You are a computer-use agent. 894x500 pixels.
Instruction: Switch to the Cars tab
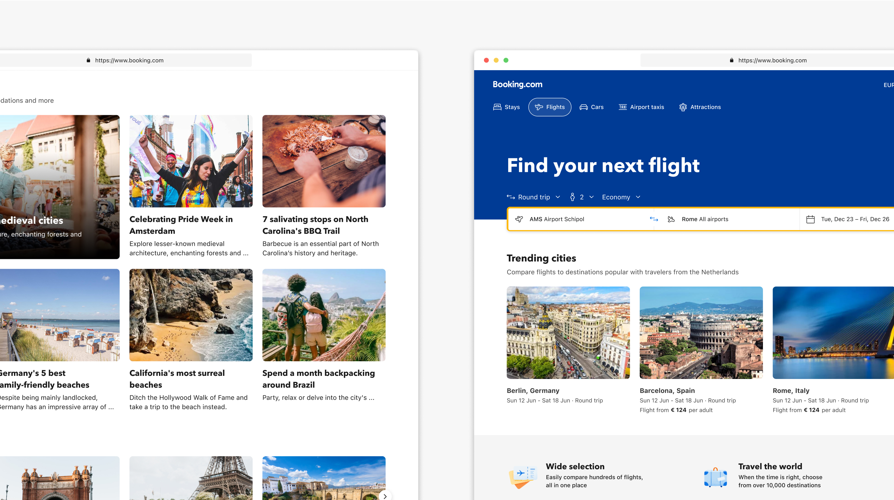[x=592, y=107]
